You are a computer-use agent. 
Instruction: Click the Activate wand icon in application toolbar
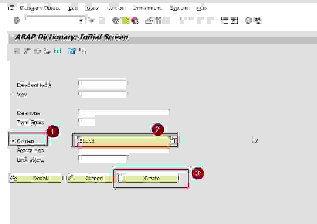click(27, 51)
